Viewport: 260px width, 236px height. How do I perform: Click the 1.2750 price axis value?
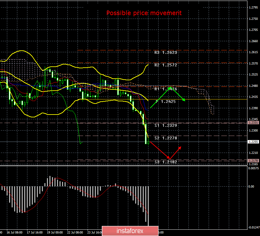253,19
